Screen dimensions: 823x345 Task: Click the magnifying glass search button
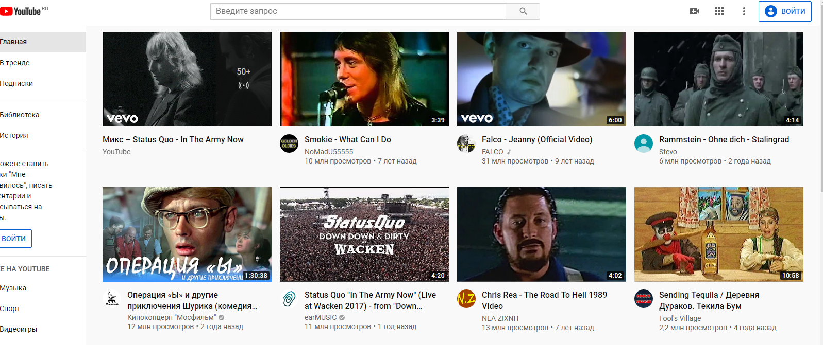pos(523,11)
